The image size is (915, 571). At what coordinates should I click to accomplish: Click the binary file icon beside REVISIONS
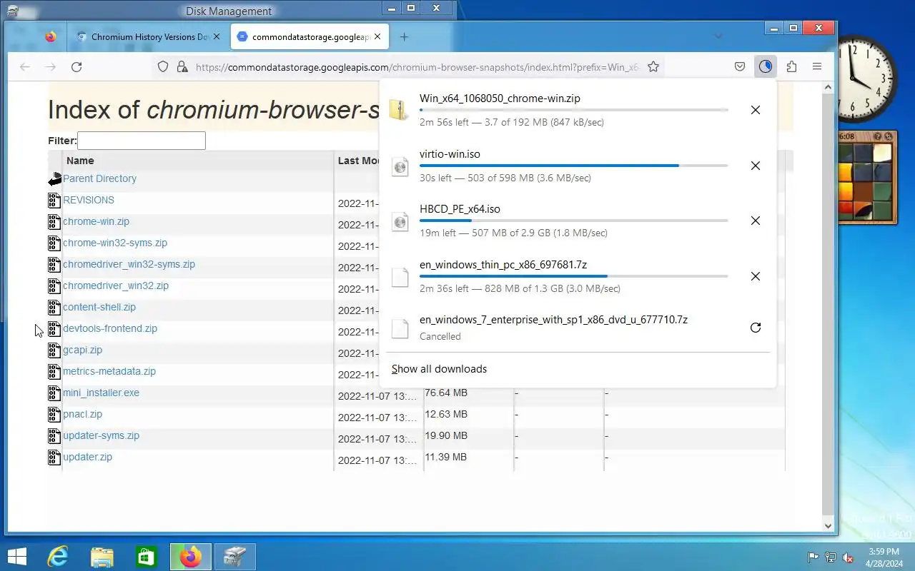[x=54, y=201]
